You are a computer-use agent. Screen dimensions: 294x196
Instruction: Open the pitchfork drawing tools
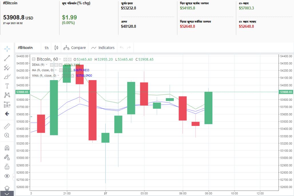7,67
